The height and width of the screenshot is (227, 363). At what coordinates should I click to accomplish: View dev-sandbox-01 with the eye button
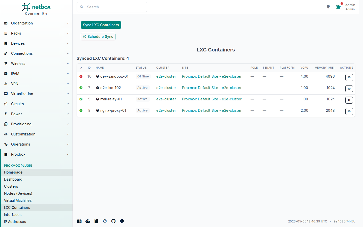[x=349, y=77]
